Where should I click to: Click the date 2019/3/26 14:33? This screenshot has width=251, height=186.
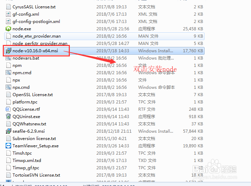point(113,146)
